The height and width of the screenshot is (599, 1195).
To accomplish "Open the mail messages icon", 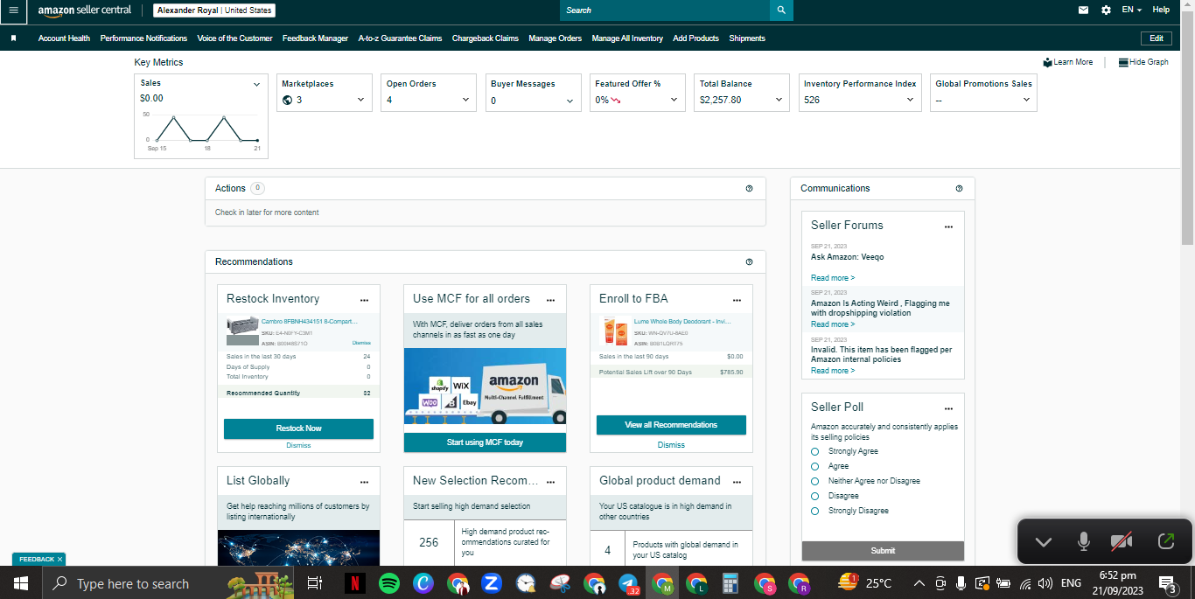I will tap(1083, 10).
